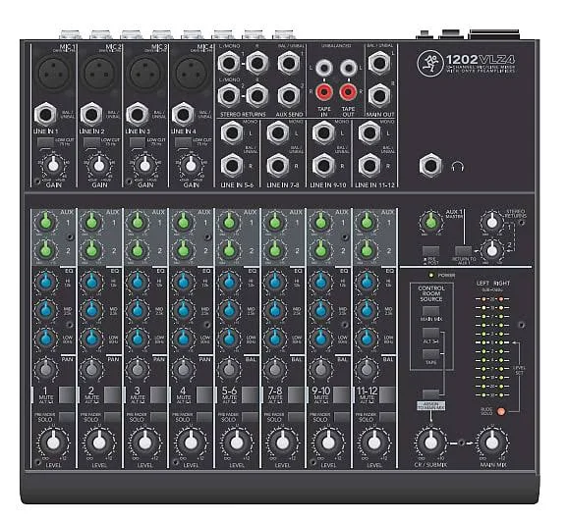Select the MAIN OUT left jack
This screenshot has height=522, width=568.
point(379,64)
